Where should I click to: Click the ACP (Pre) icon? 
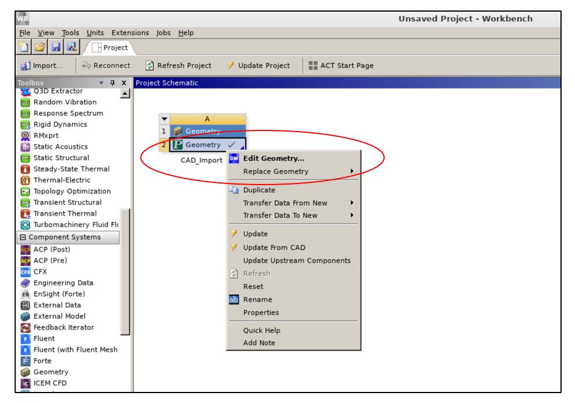pyautogui.click(x=25, y=260)
